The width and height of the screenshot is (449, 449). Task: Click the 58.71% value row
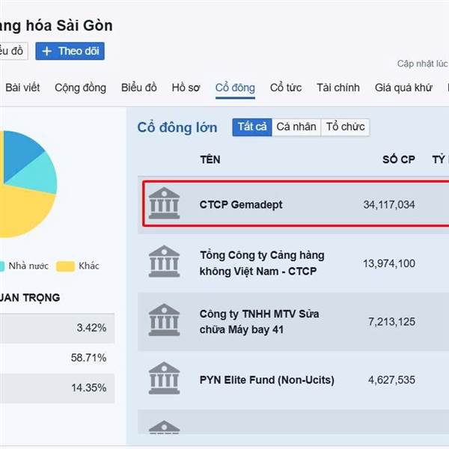pyautogui.click(x=58, y=358)
